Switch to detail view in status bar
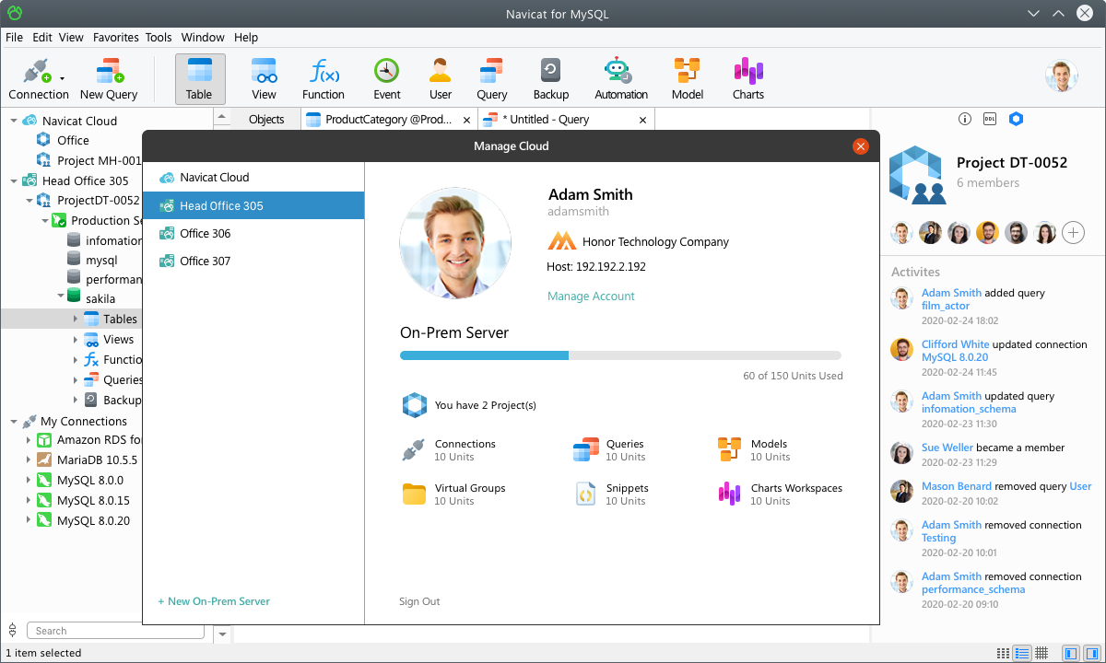 tap(1022, 653)
